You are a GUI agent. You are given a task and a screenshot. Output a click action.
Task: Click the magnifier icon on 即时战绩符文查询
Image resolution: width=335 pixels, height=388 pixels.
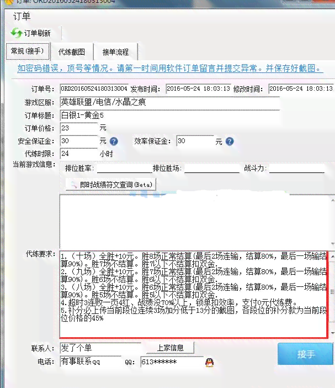point(73,185)
